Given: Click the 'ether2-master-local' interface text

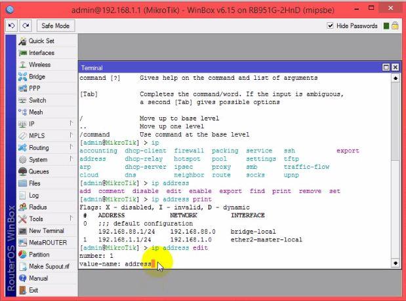Looking at the screenshot, I should (266, 239).
